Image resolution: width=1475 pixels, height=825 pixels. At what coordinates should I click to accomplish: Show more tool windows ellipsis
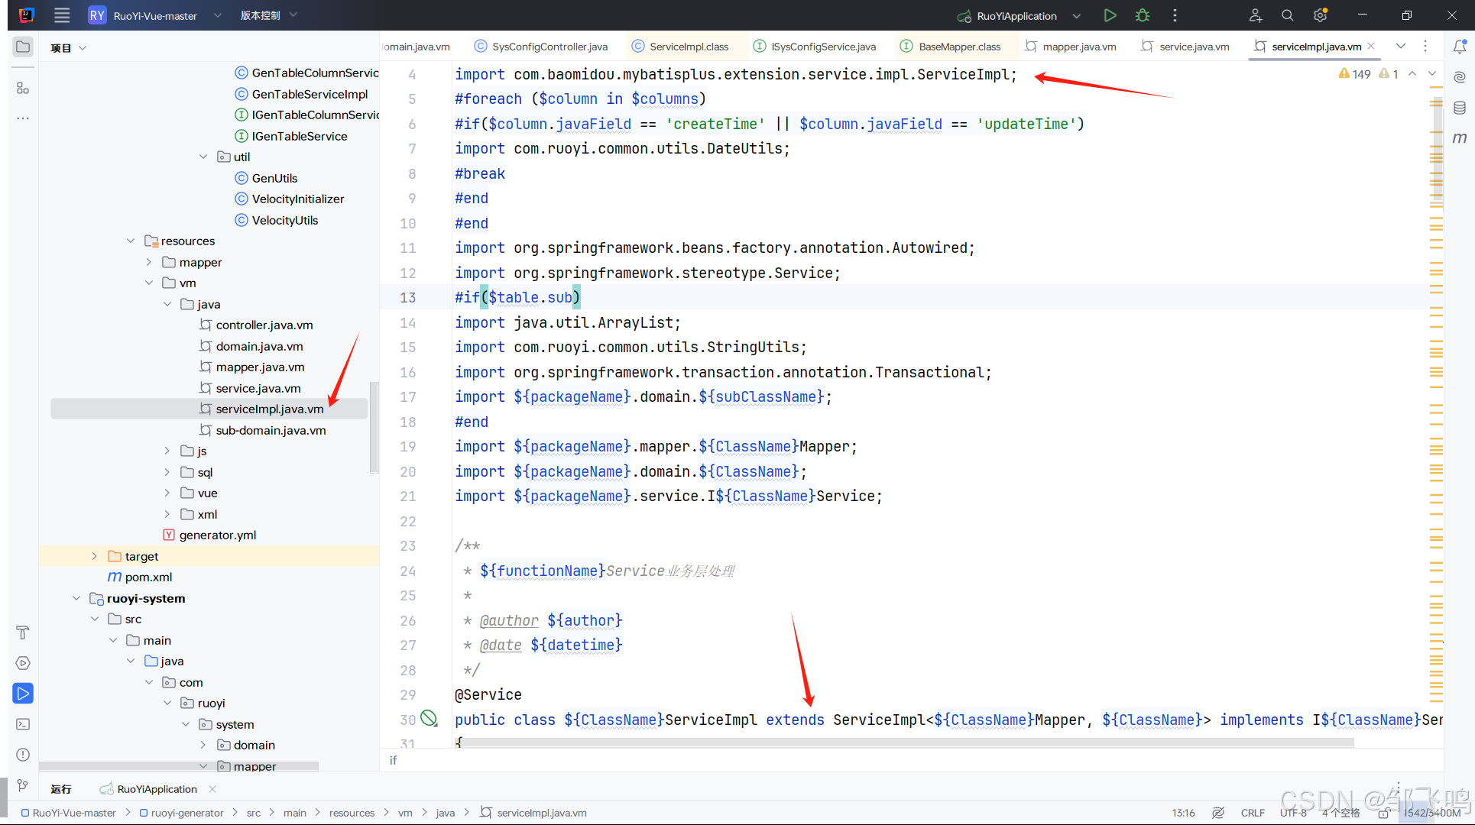[23, 118]
